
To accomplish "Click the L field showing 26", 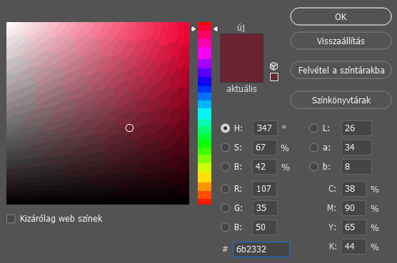I will [x=356, y=128].
